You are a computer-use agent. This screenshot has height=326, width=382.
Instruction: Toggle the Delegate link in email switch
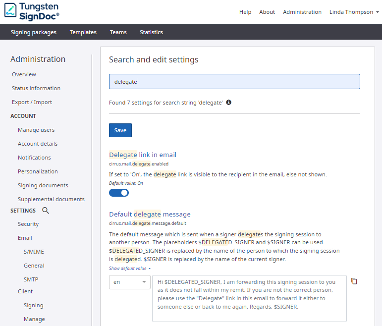[119, 193]
